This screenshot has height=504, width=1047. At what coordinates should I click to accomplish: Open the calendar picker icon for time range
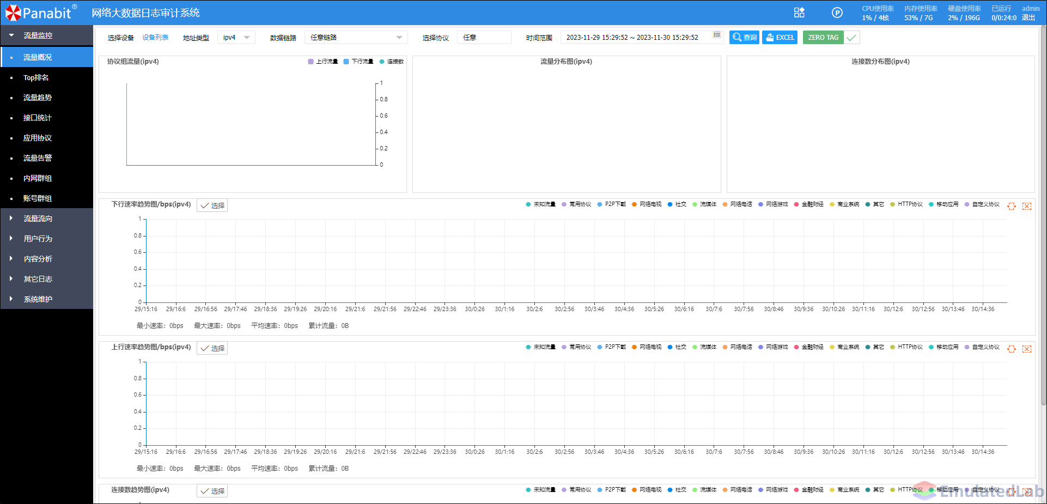(x=717, y=35)
